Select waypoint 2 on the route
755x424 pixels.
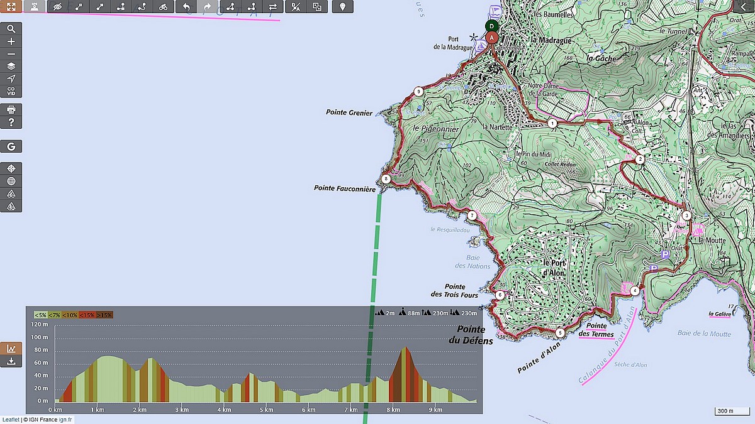640,160
